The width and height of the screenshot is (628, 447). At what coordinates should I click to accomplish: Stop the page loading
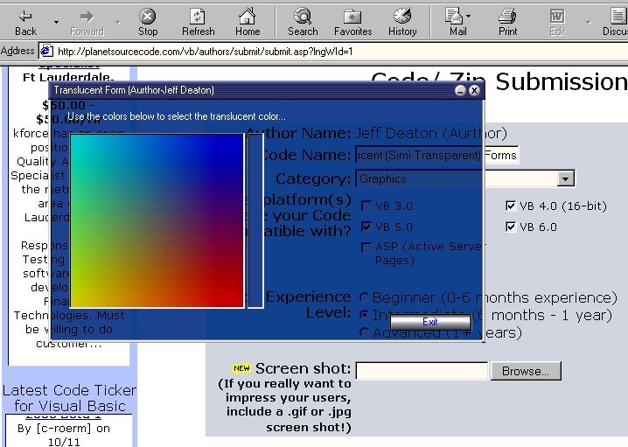pyautogui.click(x=148, y=23)
